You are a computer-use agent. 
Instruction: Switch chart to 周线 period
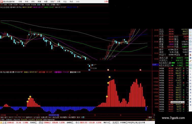tap(43, 5)
